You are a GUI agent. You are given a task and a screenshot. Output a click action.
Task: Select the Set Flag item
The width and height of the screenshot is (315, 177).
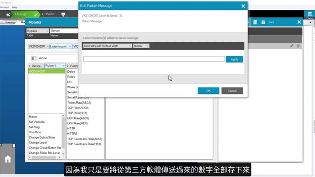(x=34, y=127)
